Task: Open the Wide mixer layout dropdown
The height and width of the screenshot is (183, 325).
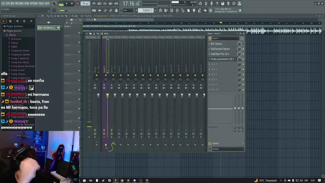Action: (106, 34)
